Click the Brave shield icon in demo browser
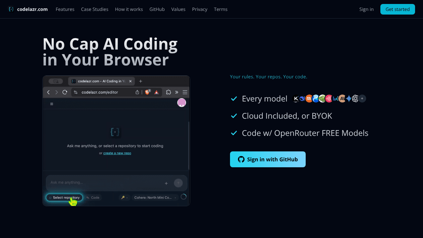 click(147, 92)
